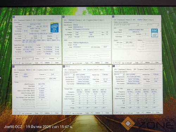Image resolution: width=176 pixels, height=132 pixels.
Task: Expand the Tools arrow in the Mainboard window
Action: tap(91, 63)
